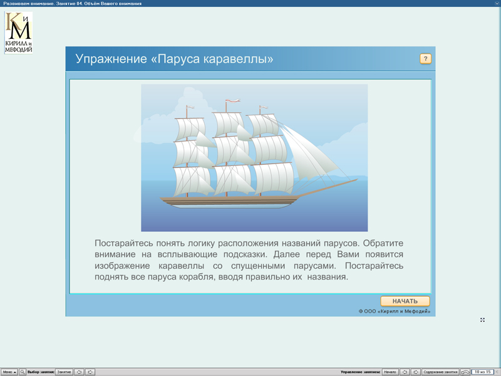Activate the fullscreen icon below the exercise
Viewport: 501px width, 376px height.
482,320
